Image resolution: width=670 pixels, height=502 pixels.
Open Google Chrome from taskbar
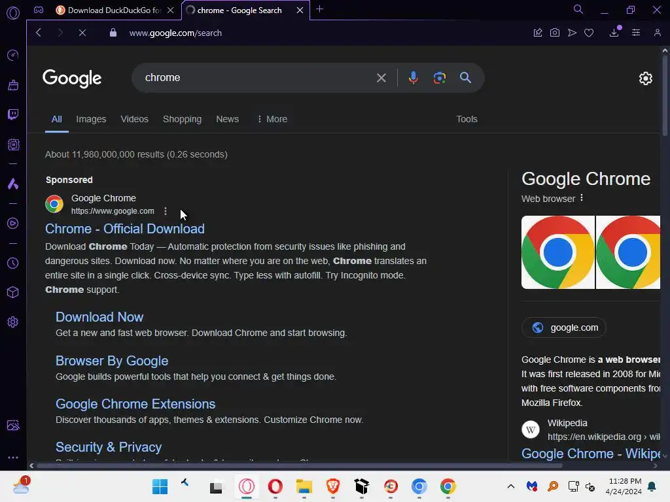[x=448, y=486]
